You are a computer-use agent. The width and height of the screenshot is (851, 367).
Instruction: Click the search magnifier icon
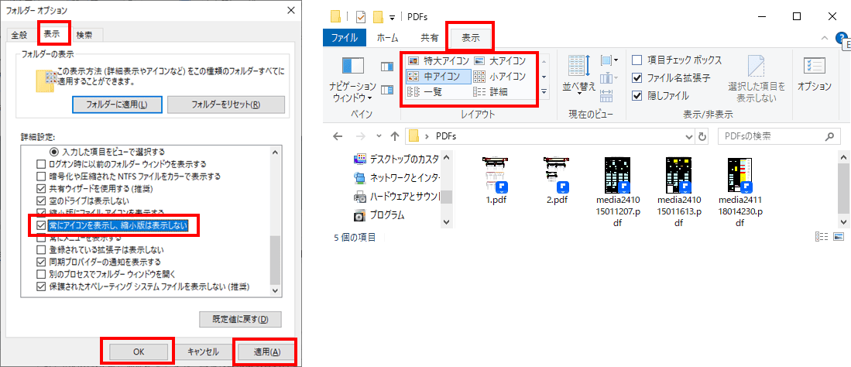tap(829, 135)
